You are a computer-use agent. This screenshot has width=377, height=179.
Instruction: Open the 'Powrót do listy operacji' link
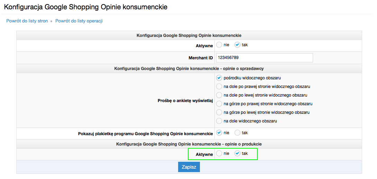coord(79,21)
